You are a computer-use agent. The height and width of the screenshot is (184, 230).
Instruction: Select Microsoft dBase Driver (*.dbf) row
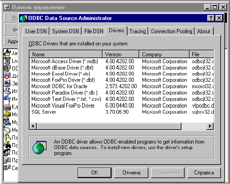pos(122,68)
